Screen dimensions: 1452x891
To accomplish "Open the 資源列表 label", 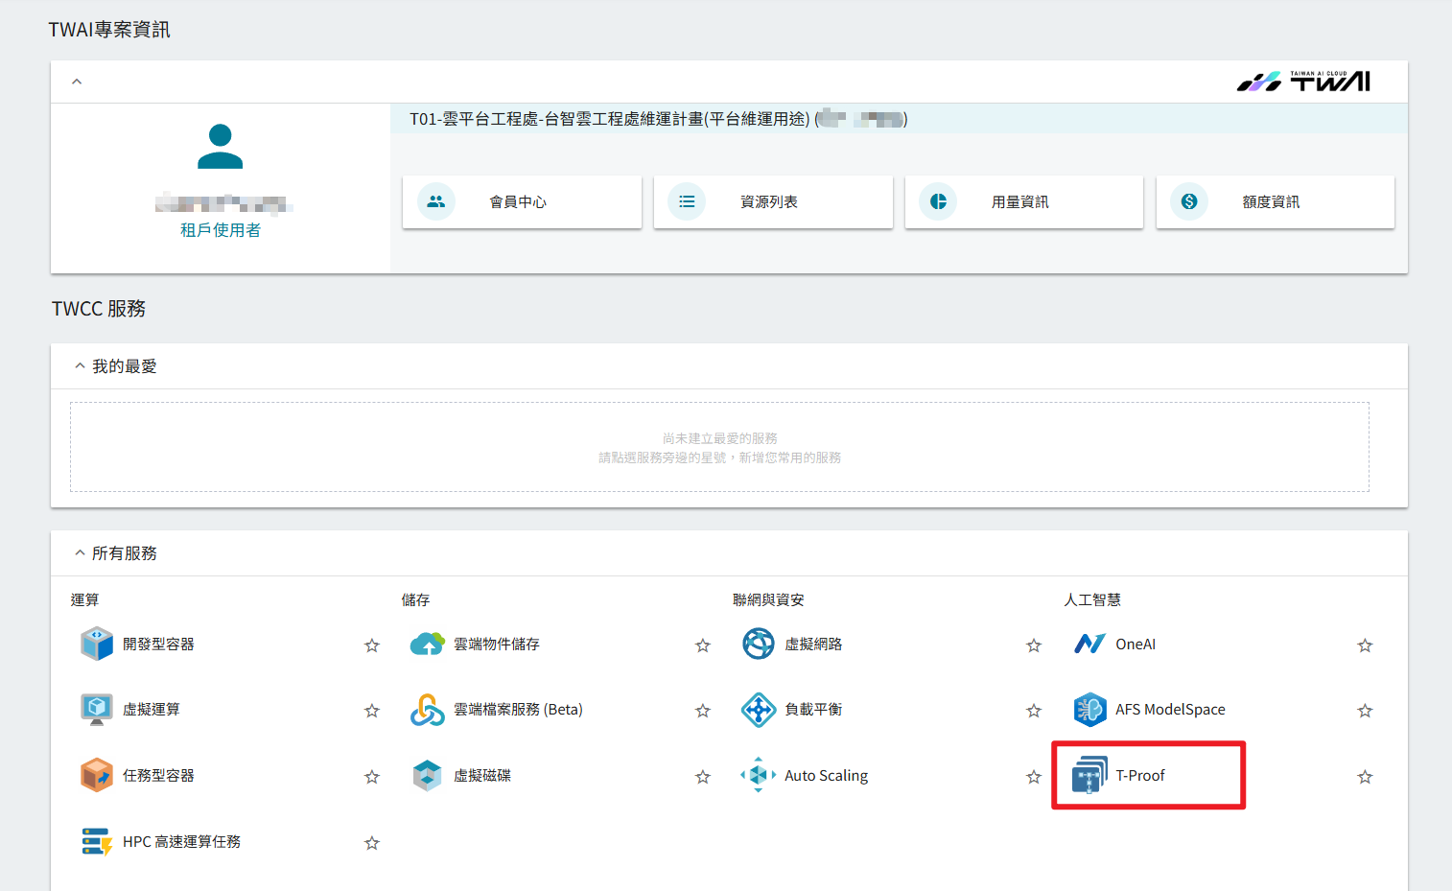I will 769,201.
